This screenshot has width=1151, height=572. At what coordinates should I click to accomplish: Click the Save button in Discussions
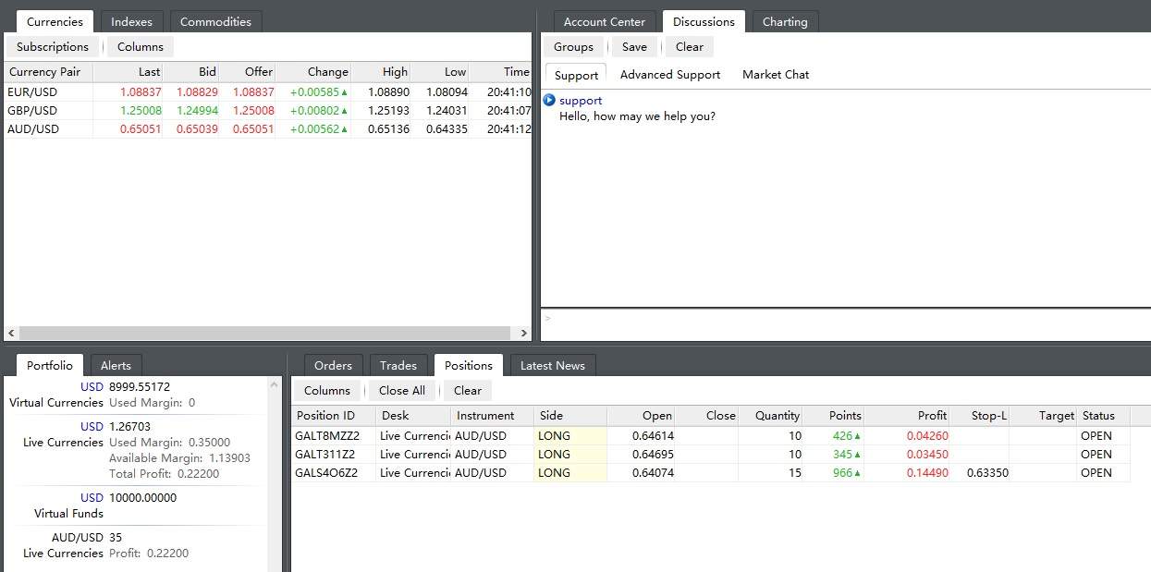pos(634,47)
